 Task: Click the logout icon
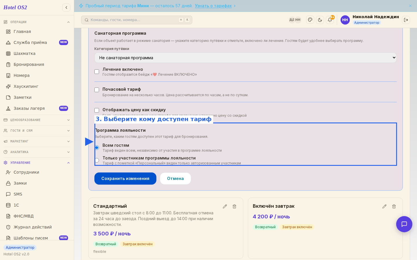coord(406,20)
